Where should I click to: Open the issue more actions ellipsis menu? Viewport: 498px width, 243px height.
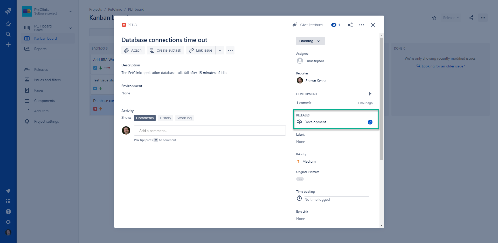361,25
